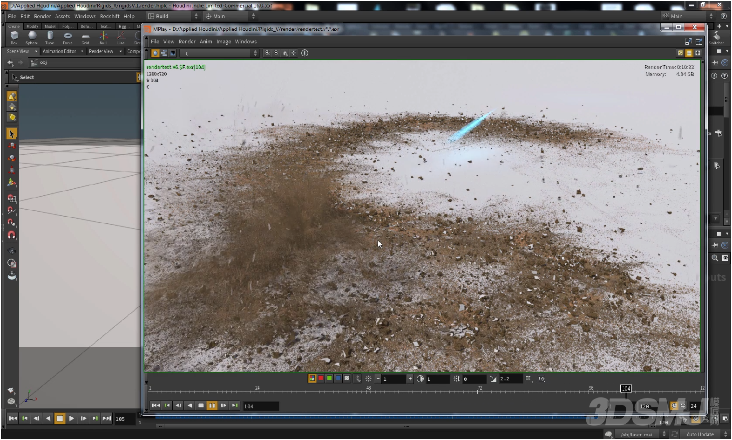Click the Houdini frame field showing 105

[x=125, y=419]
